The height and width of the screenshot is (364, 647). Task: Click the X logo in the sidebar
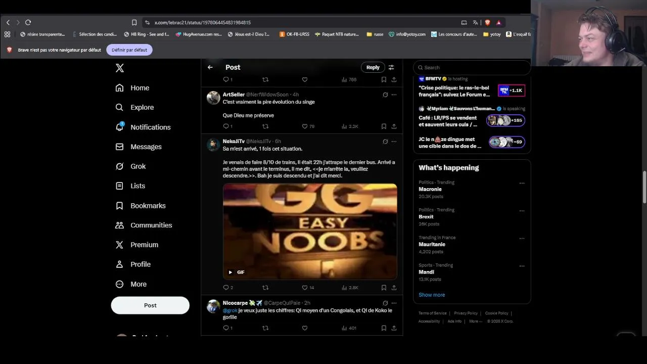120,68
